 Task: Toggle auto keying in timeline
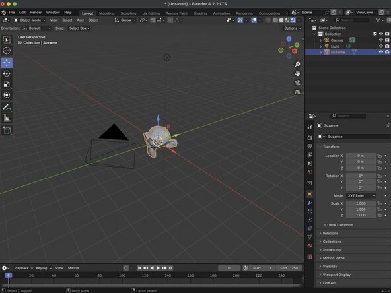tap(126, 268)
